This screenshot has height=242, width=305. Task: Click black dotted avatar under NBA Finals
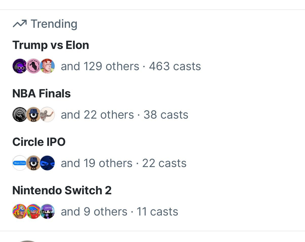coord(19,115)
